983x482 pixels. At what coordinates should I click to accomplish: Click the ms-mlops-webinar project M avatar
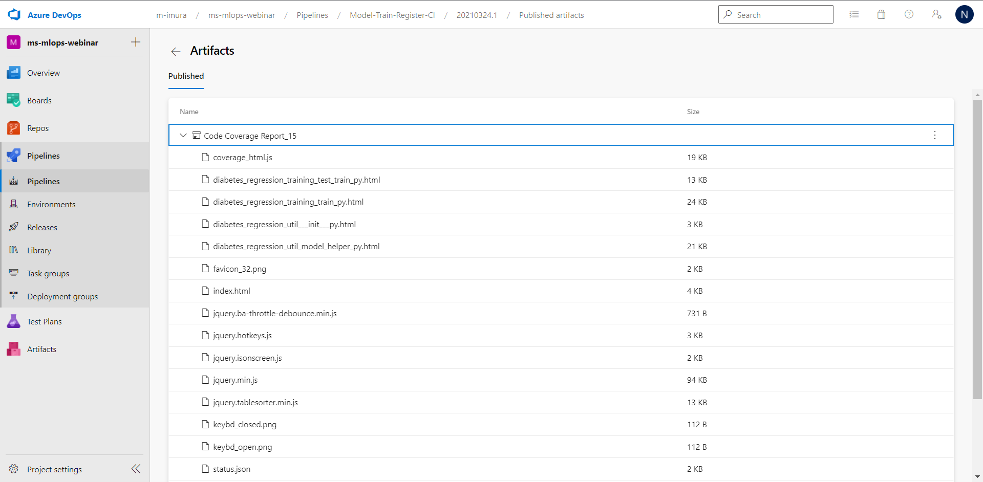click(14, 42)
